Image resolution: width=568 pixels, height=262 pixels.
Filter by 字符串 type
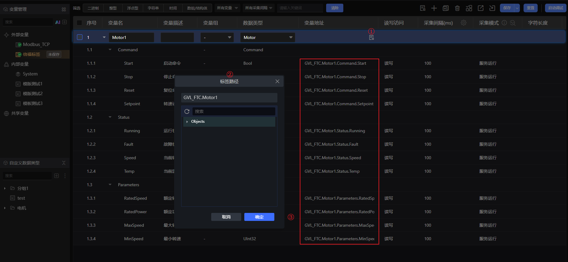(153, 8)
